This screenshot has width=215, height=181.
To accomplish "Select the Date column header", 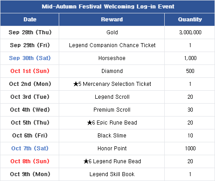I will 30,20.
